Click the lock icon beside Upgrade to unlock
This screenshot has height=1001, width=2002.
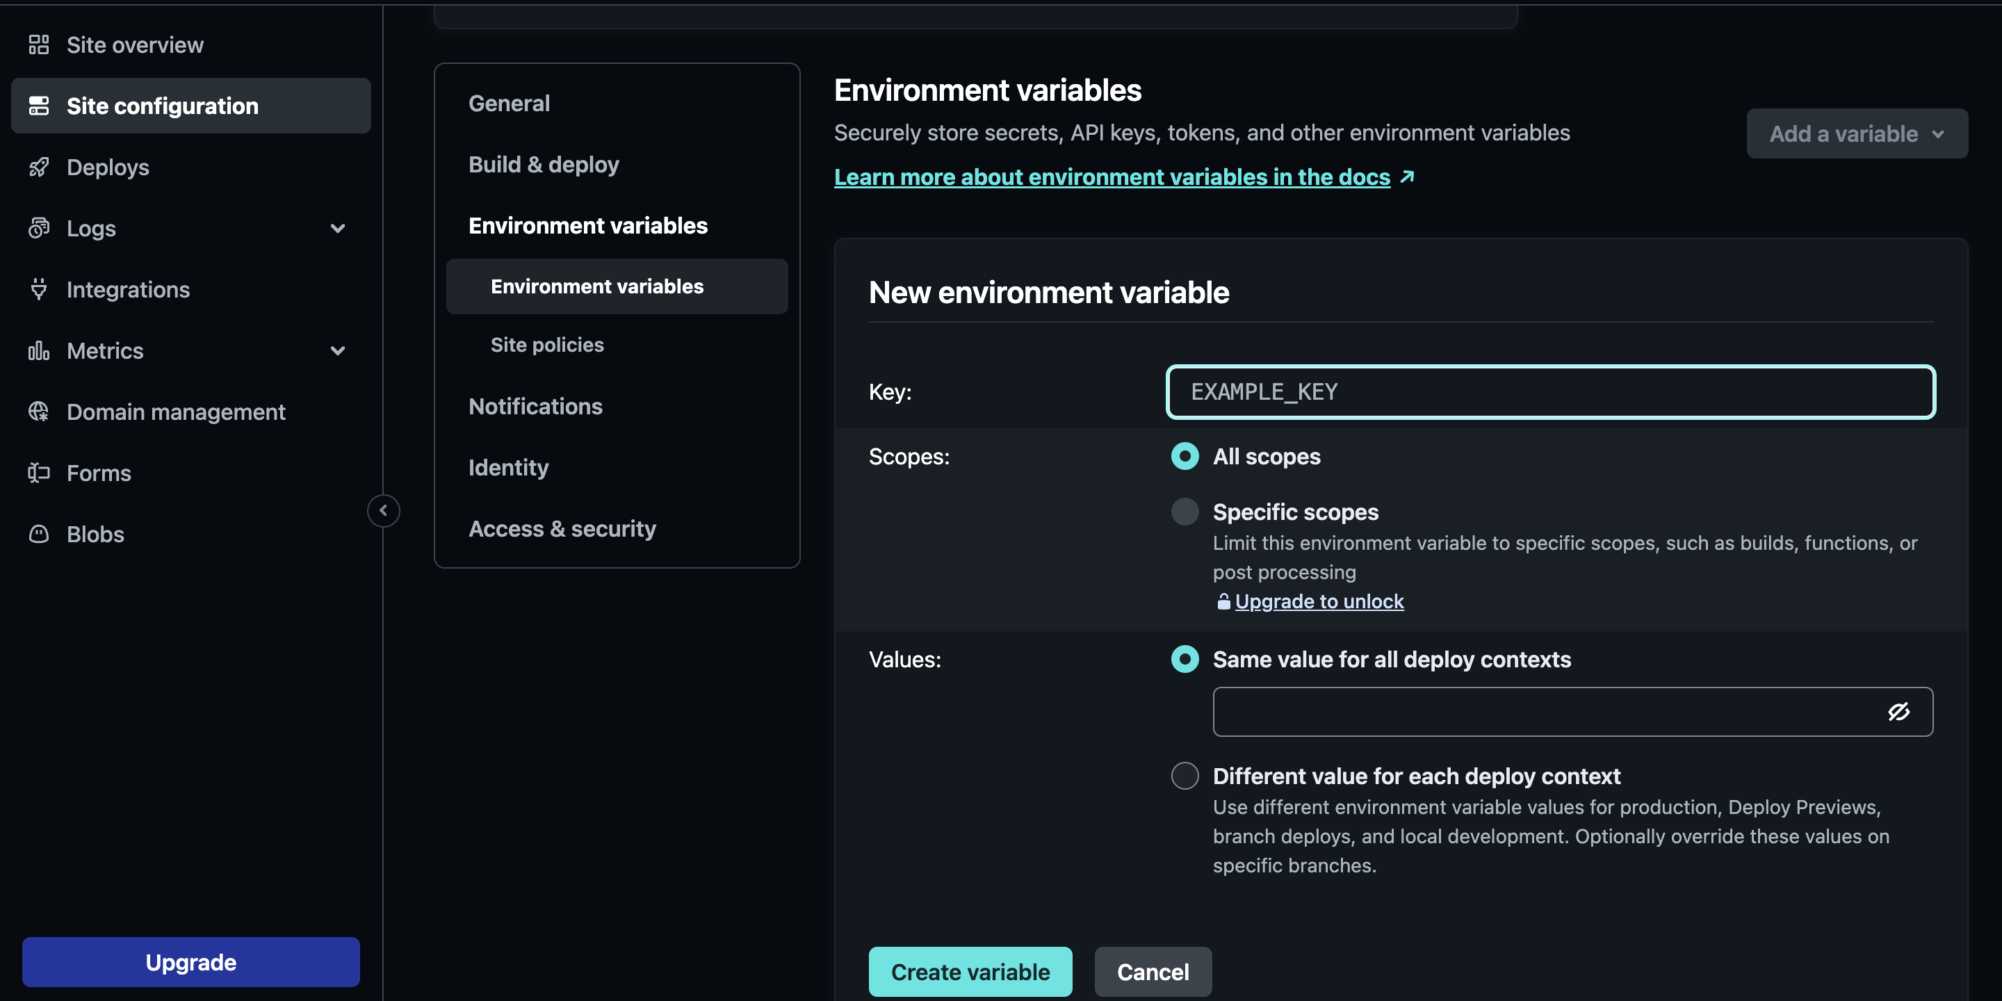pyautogui.click(x=1223, y=601)
